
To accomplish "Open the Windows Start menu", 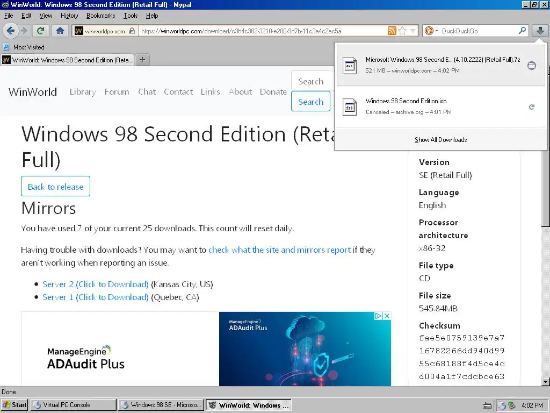I will tap(14, 405).
